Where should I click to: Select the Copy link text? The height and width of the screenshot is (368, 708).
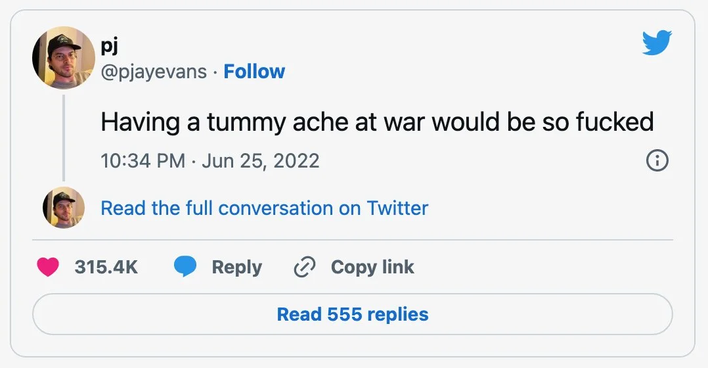(x=372, y=267)
